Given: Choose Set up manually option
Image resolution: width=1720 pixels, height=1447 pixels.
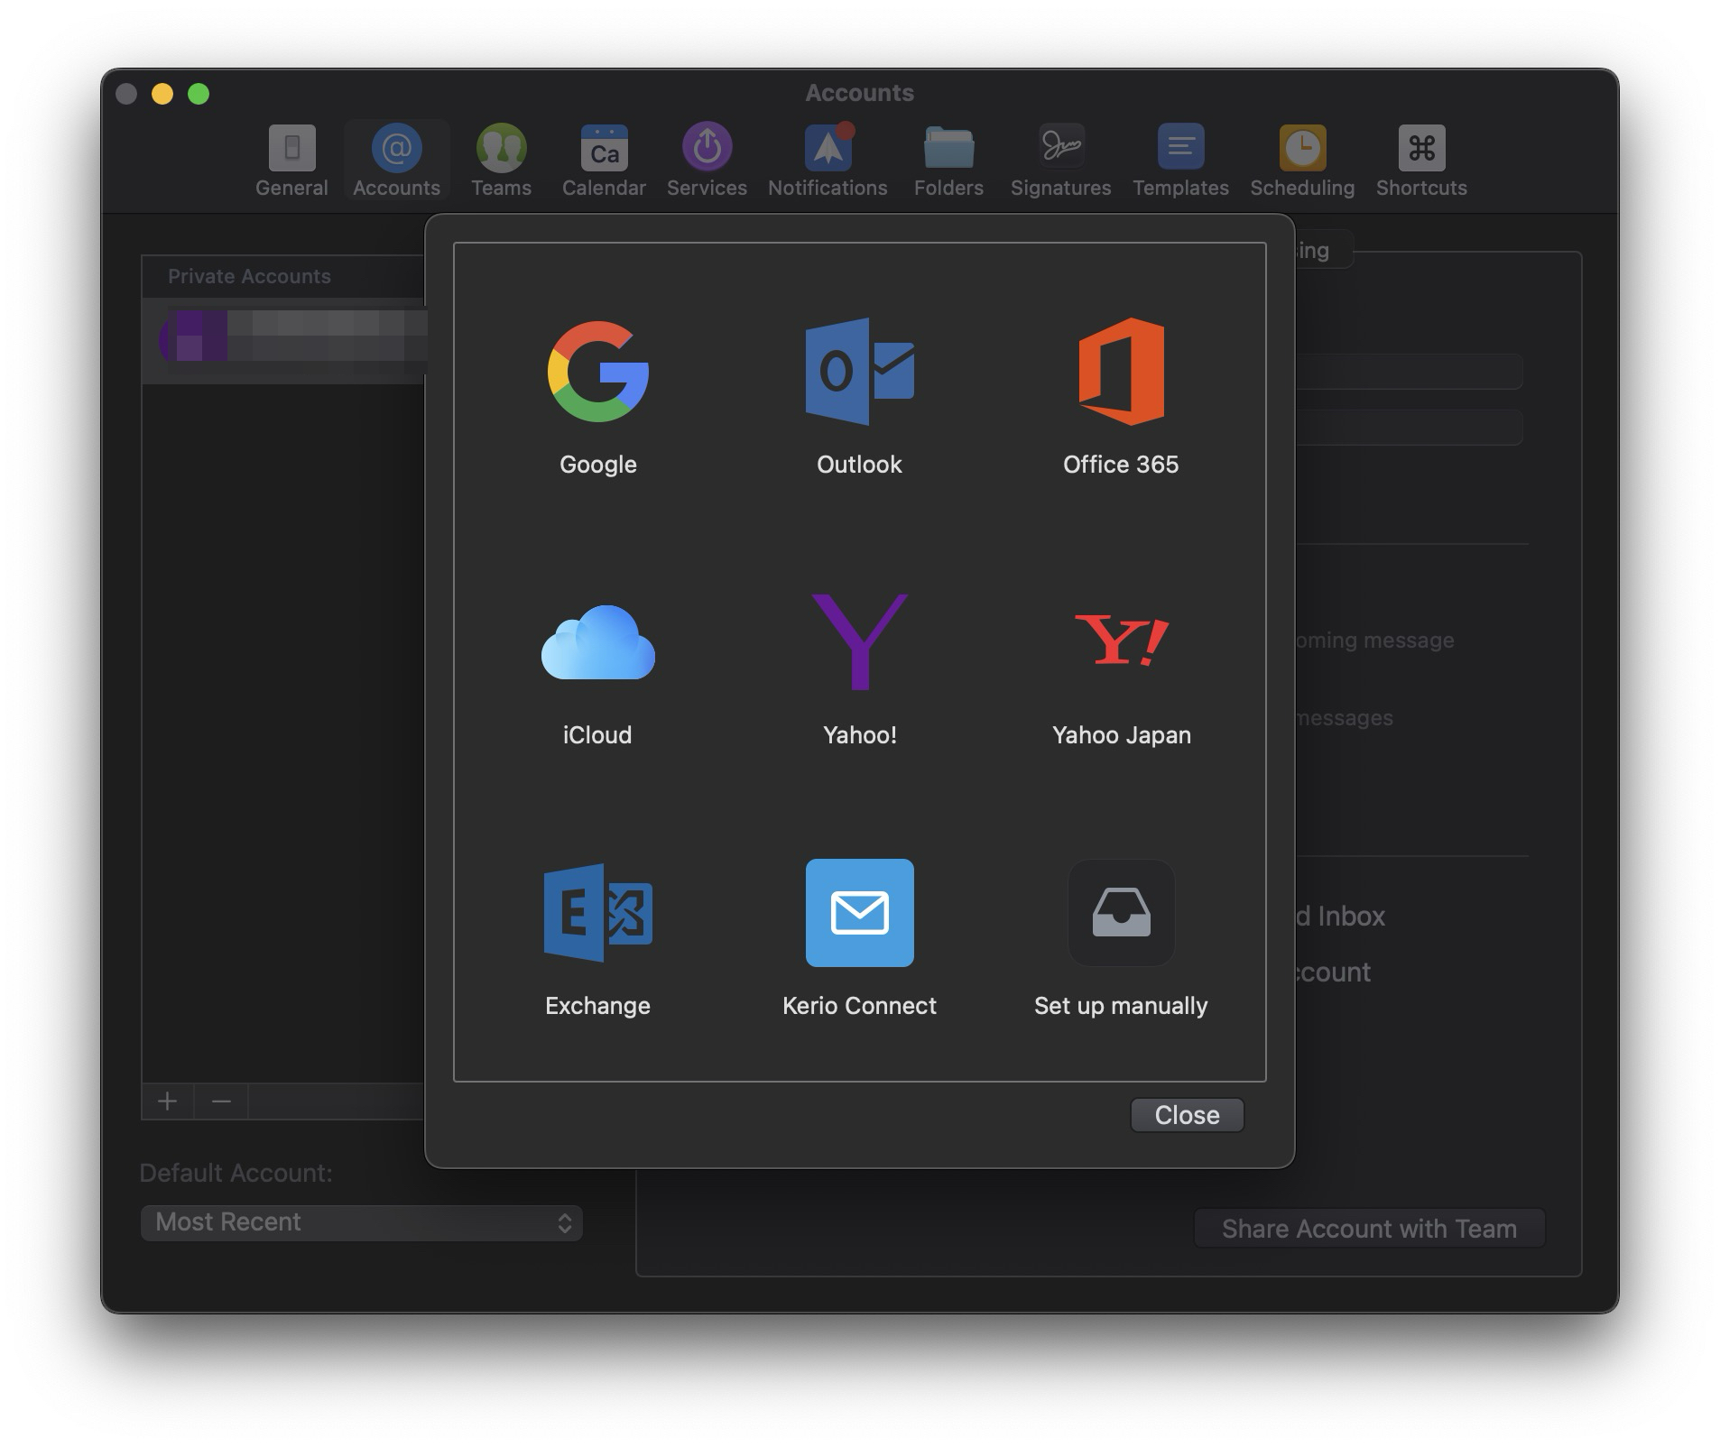Looking at the screenshot, I should coord(1121,940).
